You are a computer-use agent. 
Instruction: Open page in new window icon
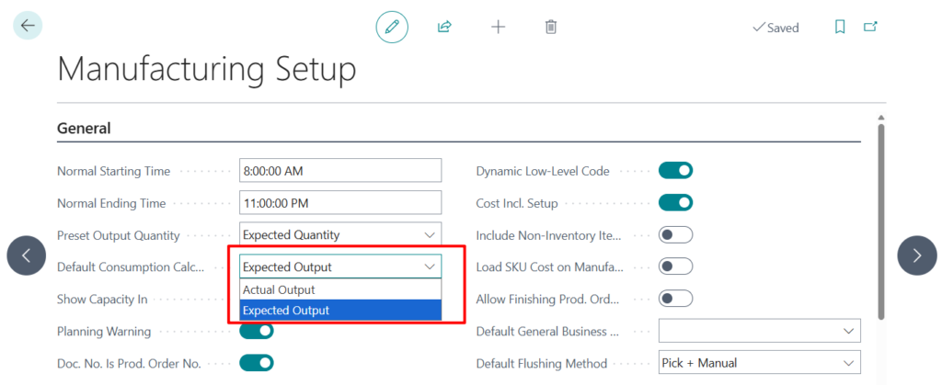870,28
